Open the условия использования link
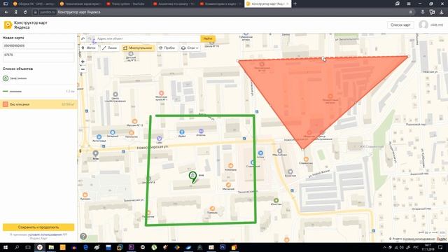Screen dimensions: 448x252 pyautogui.click(x=45, y=234)
